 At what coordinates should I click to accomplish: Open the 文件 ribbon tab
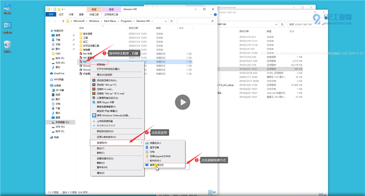point(51,15)
